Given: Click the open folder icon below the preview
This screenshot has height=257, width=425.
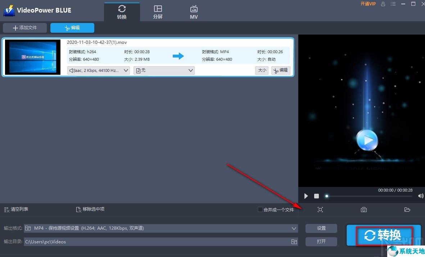Looking at the screenshot, I should point(407,210).
